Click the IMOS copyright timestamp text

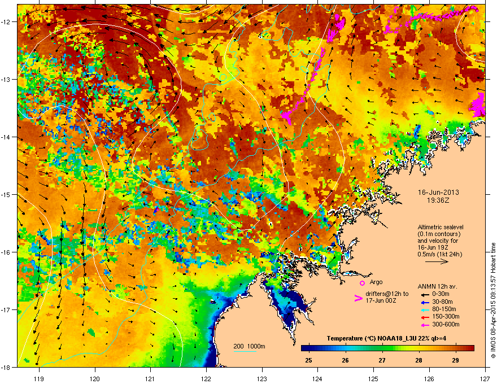[x=493, y=300]
